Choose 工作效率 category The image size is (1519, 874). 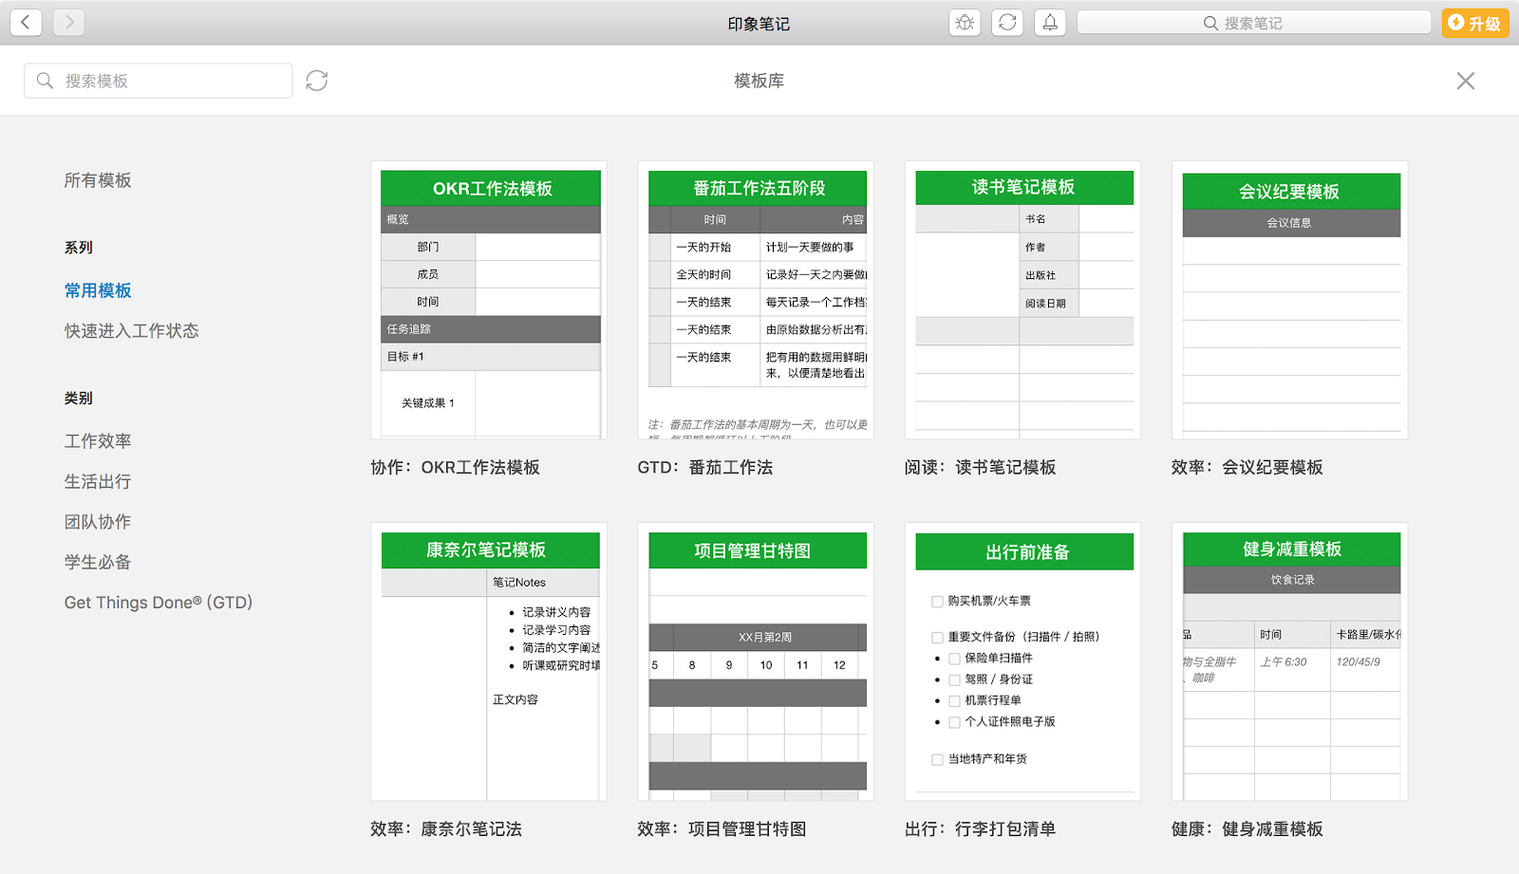click(98, 441)
